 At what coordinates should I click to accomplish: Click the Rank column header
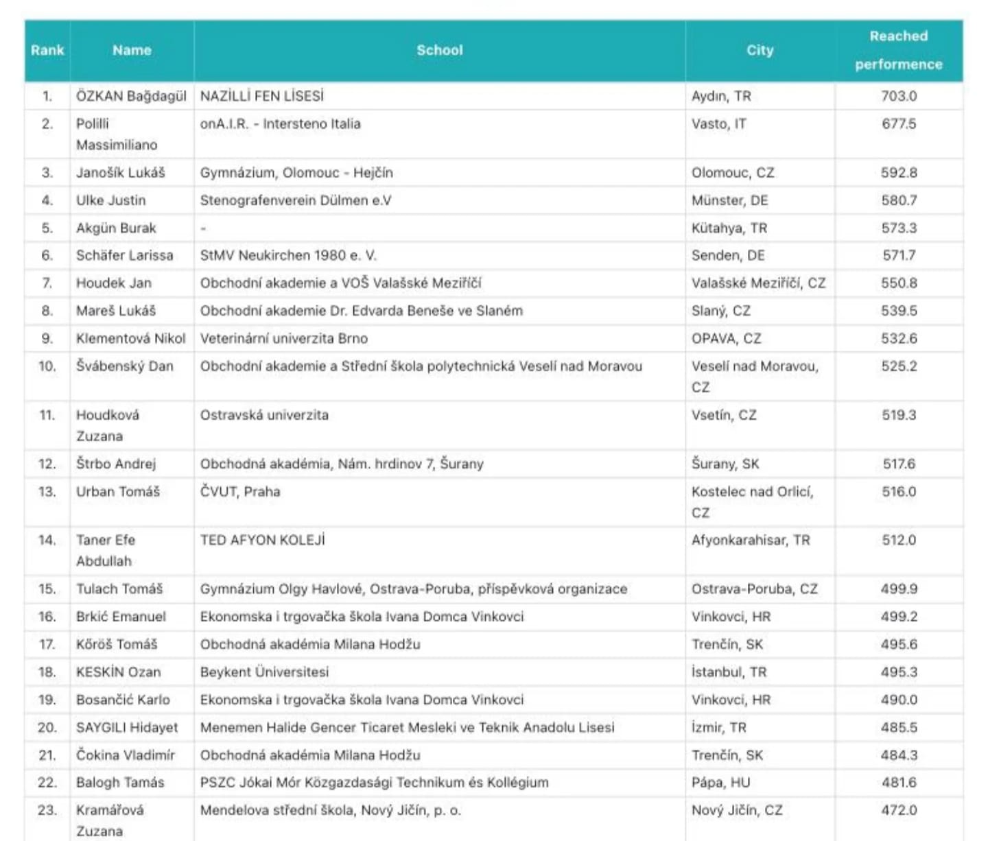coord(47,50)
